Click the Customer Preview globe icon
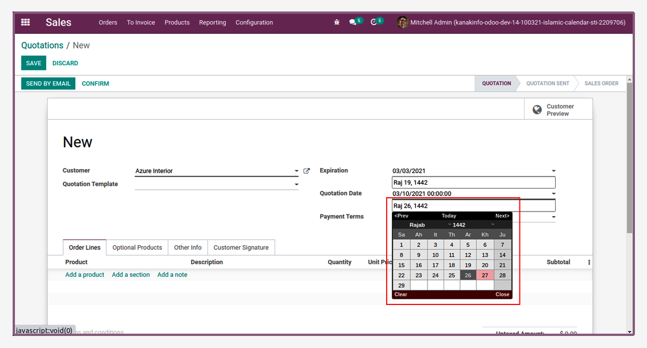 coord(537,110)
